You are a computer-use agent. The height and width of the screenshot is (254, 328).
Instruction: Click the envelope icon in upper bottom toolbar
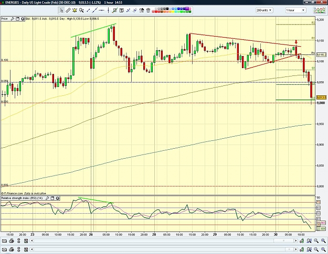(x=4, y=241)
